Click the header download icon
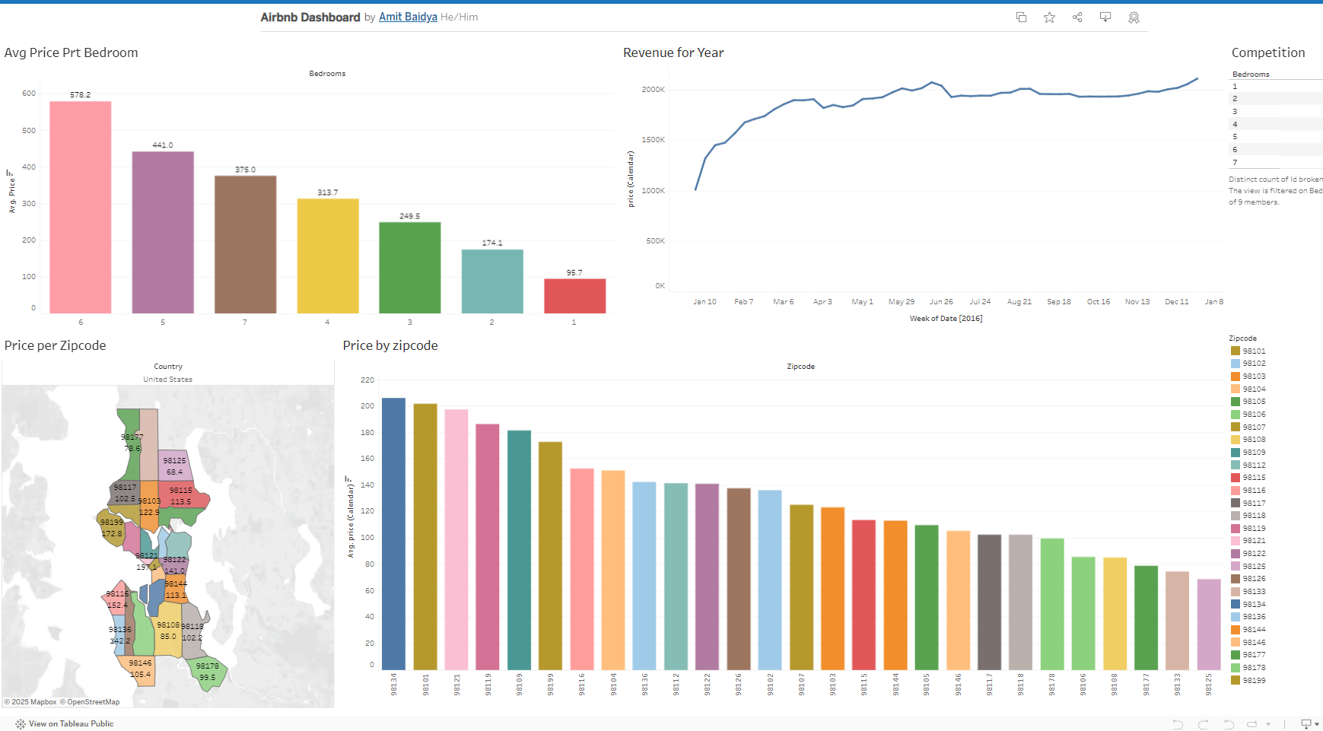1323x731 pixels. 1105,17
